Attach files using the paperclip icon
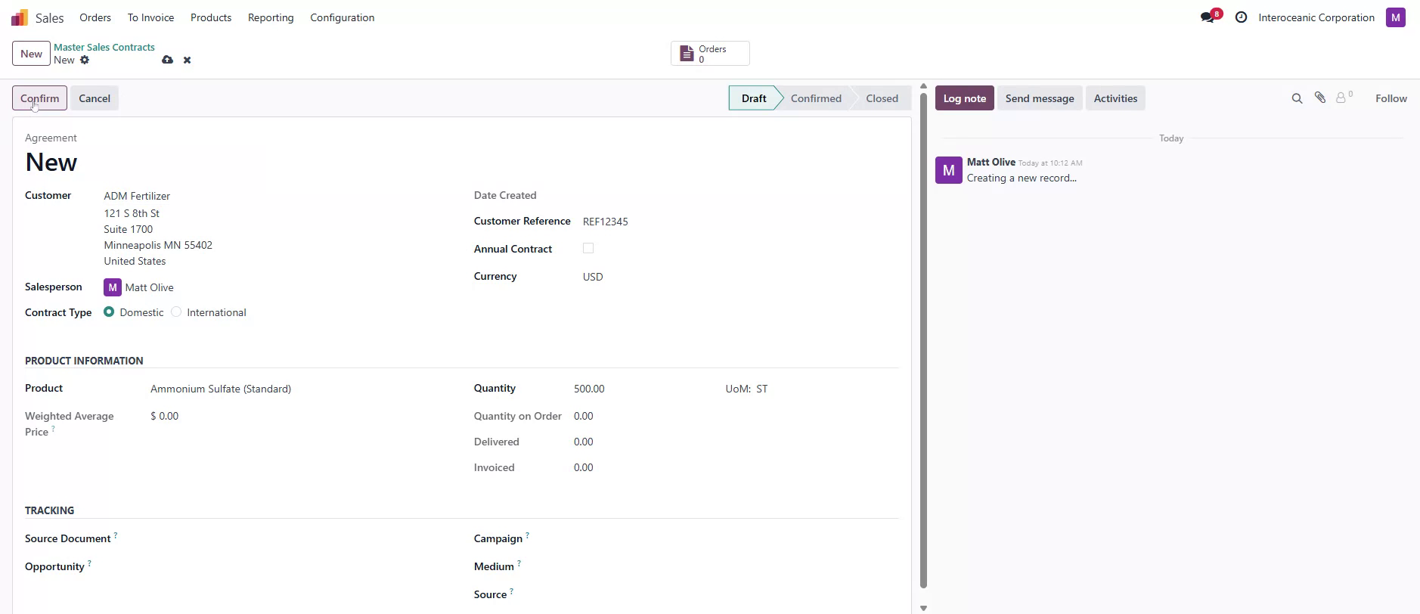The height and width of the screenshot is (614, 1420). click(1320, 98)
